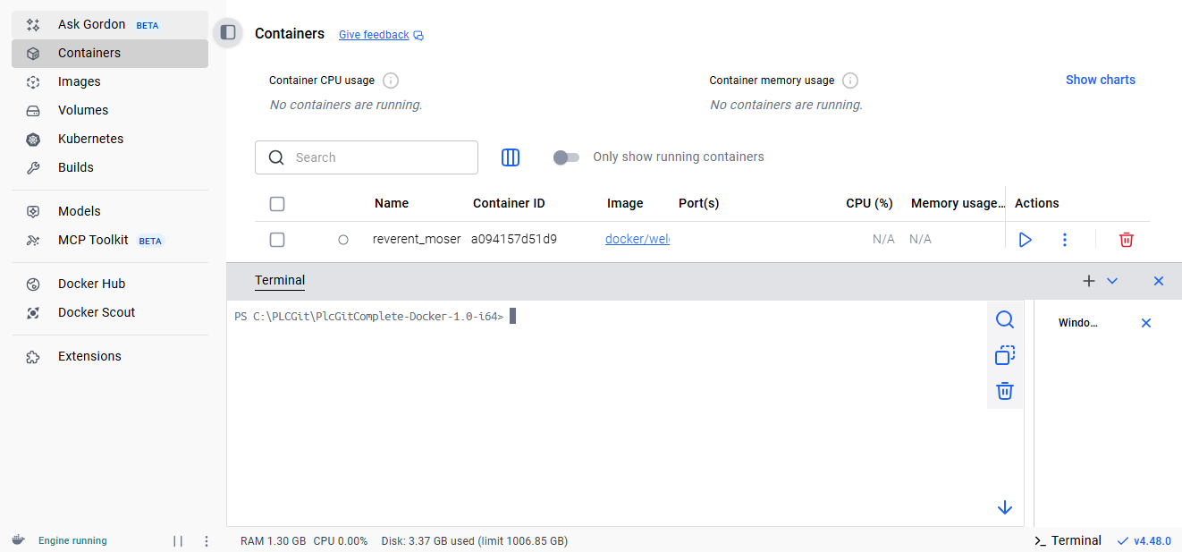Image resolution: width=1182 pixels, height=552 pixels.
Task: Select the reverent_moser row checkbox
Action: 277,240
